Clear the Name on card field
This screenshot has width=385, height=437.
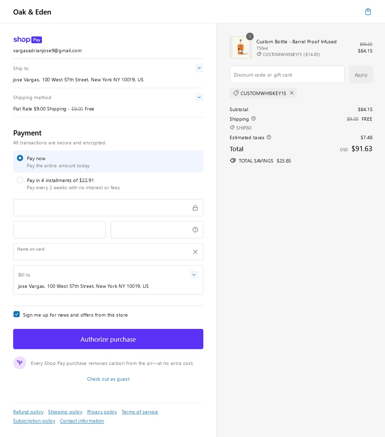195,252
